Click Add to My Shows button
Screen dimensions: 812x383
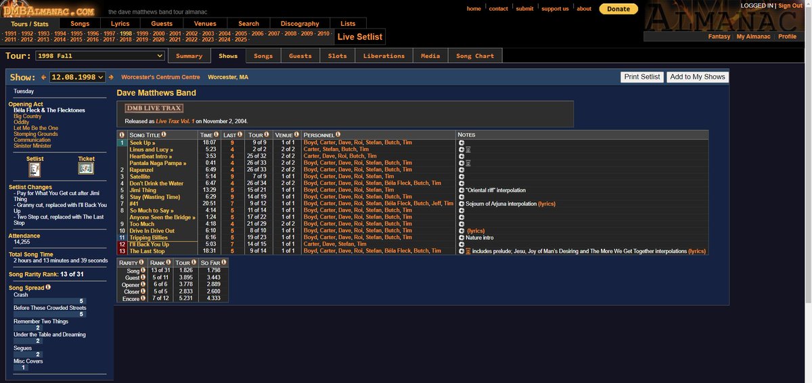[698, 77]
